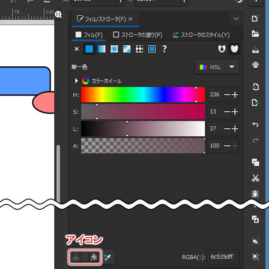Click the A value field showing 100

point(215,146)
